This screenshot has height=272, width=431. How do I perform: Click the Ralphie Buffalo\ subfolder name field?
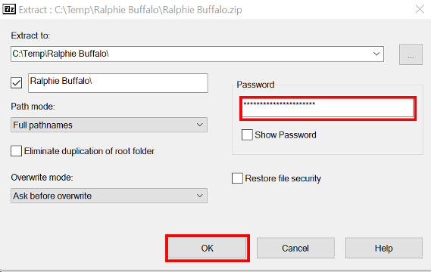coord(118,83)
